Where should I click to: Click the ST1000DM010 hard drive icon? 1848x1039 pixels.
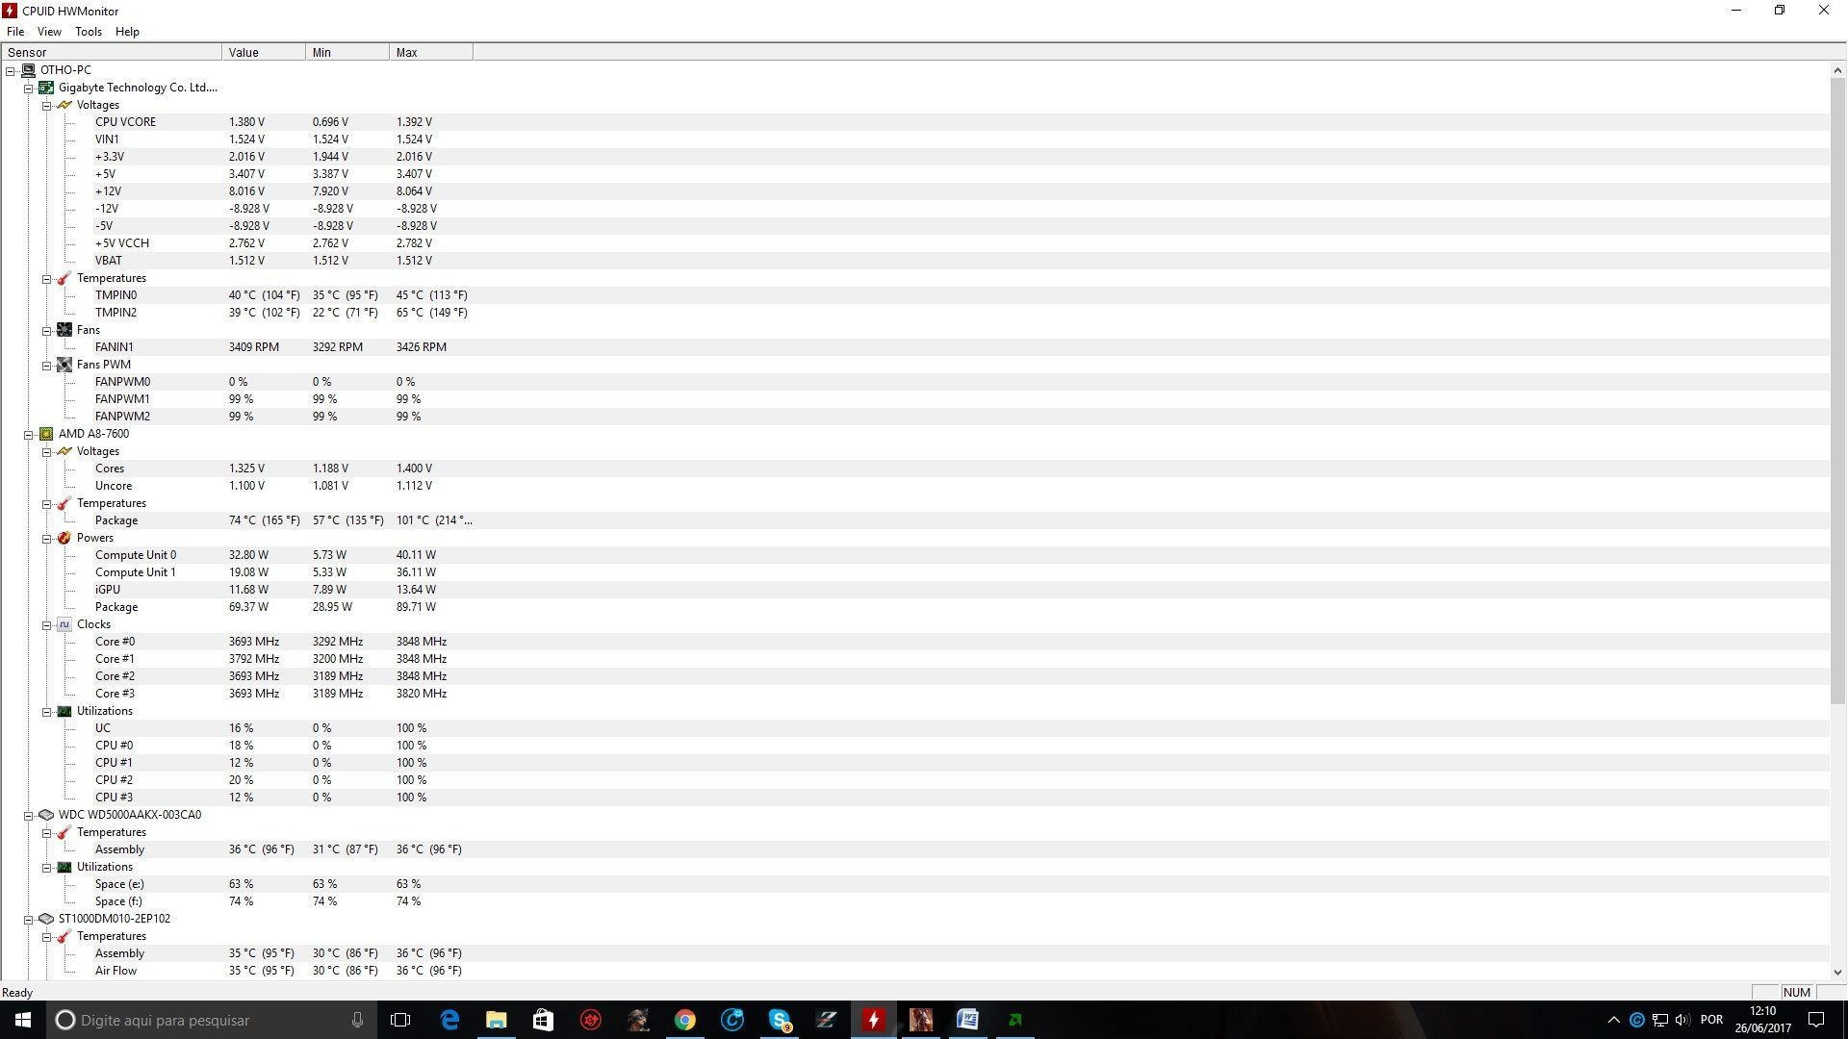pyautogui.click(x=46, y=919)
